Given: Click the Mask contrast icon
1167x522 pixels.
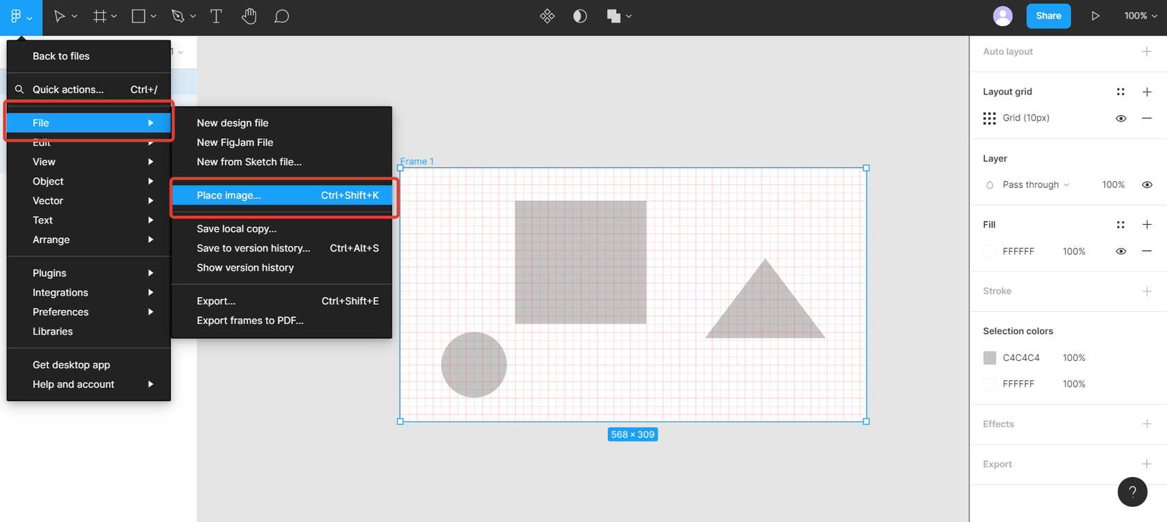Looking at the screenshot, I should tap(580, 16).
